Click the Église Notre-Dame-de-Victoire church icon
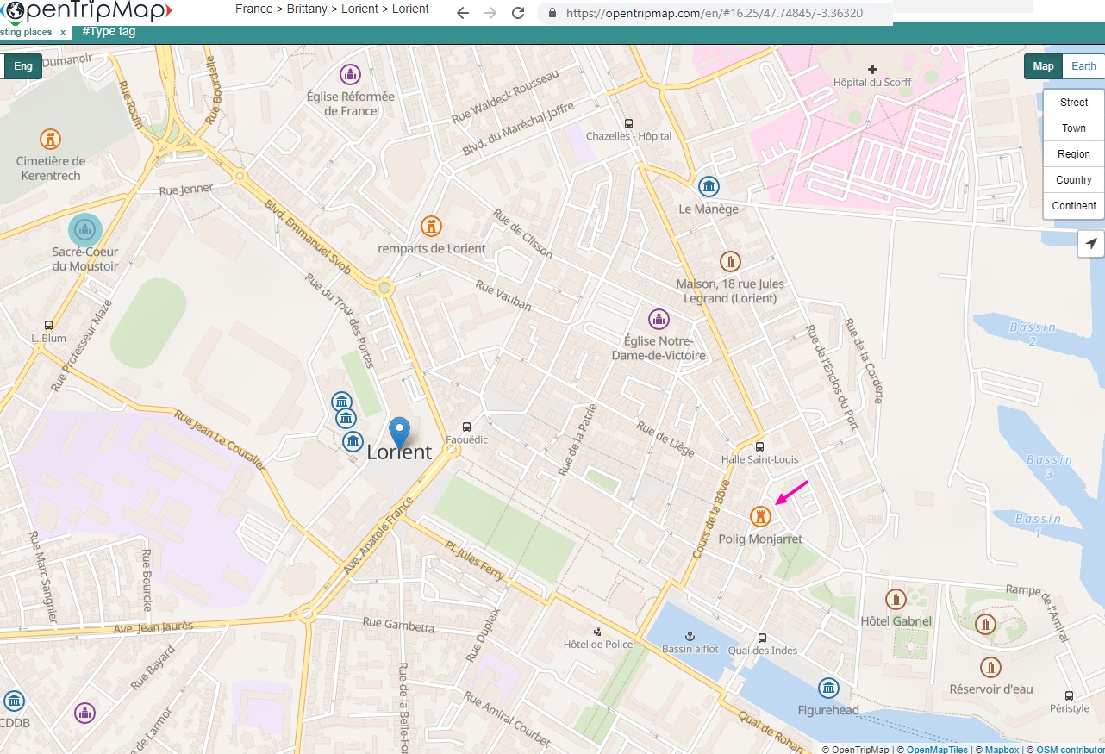 (659, 320)
